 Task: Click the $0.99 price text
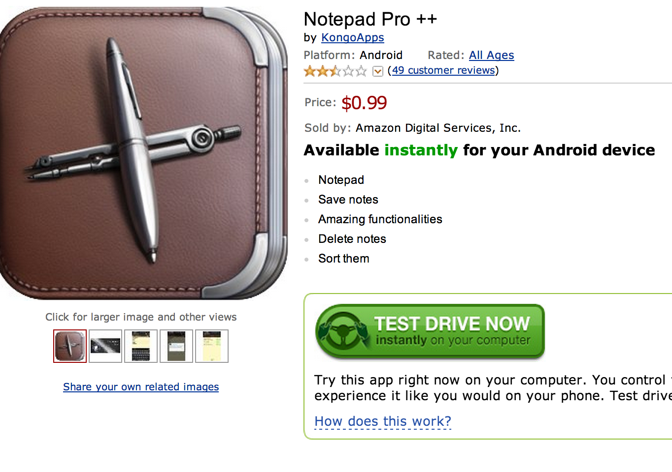[364, 103]
